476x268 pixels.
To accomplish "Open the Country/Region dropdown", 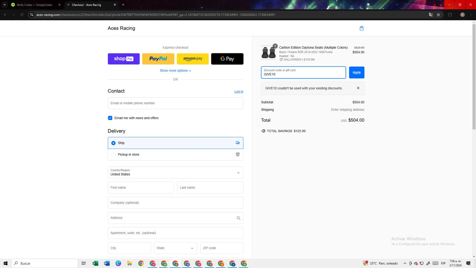I will coord(175,172).
